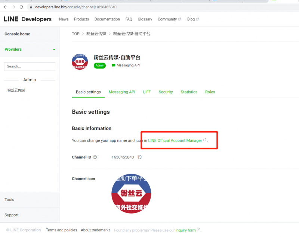The image size is (299, 237).
Task: Open the Roles tab
Action: [x=210, y=92]
